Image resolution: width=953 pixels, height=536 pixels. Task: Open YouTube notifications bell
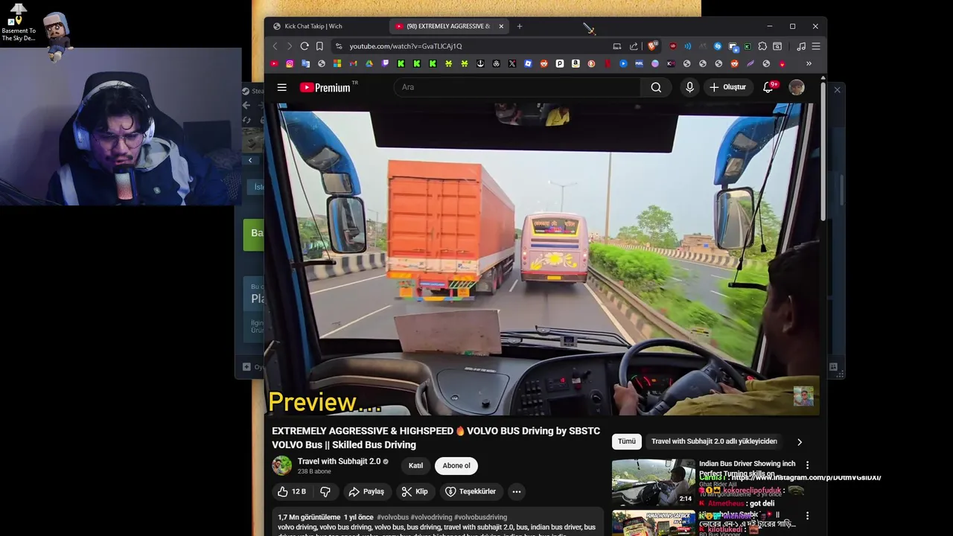coord(768,87)
